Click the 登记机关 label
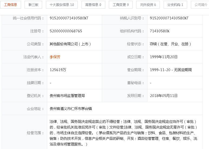The image size is (209, 149). coord(35,96)
